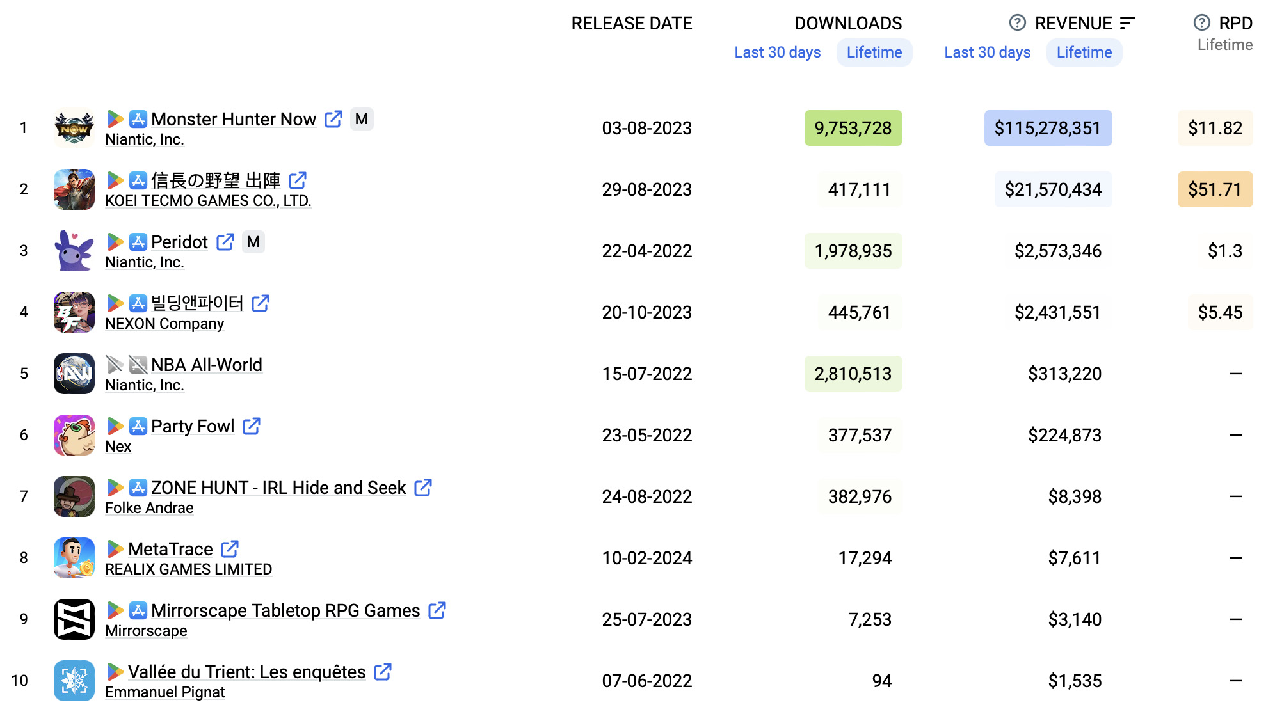Click the Vallée du Trient app thumbnail

click(74, 681)
